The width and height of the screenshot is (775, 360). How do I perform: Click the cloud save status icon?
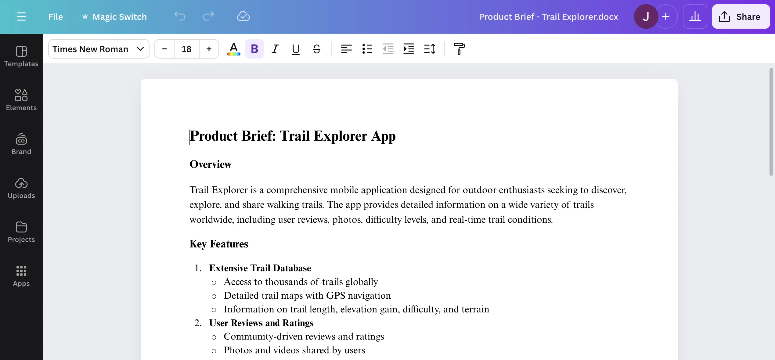[x=243, y=16]
